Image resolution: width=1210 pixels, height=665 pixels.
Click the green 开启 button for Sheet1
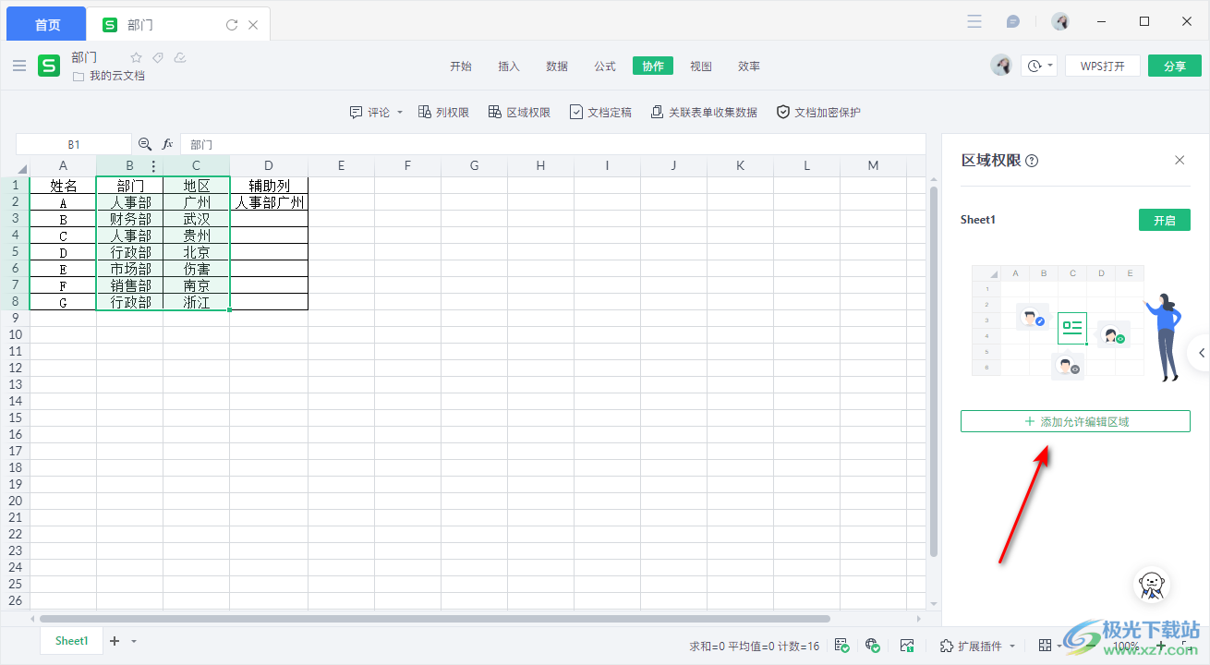[x=1165, y=220]
